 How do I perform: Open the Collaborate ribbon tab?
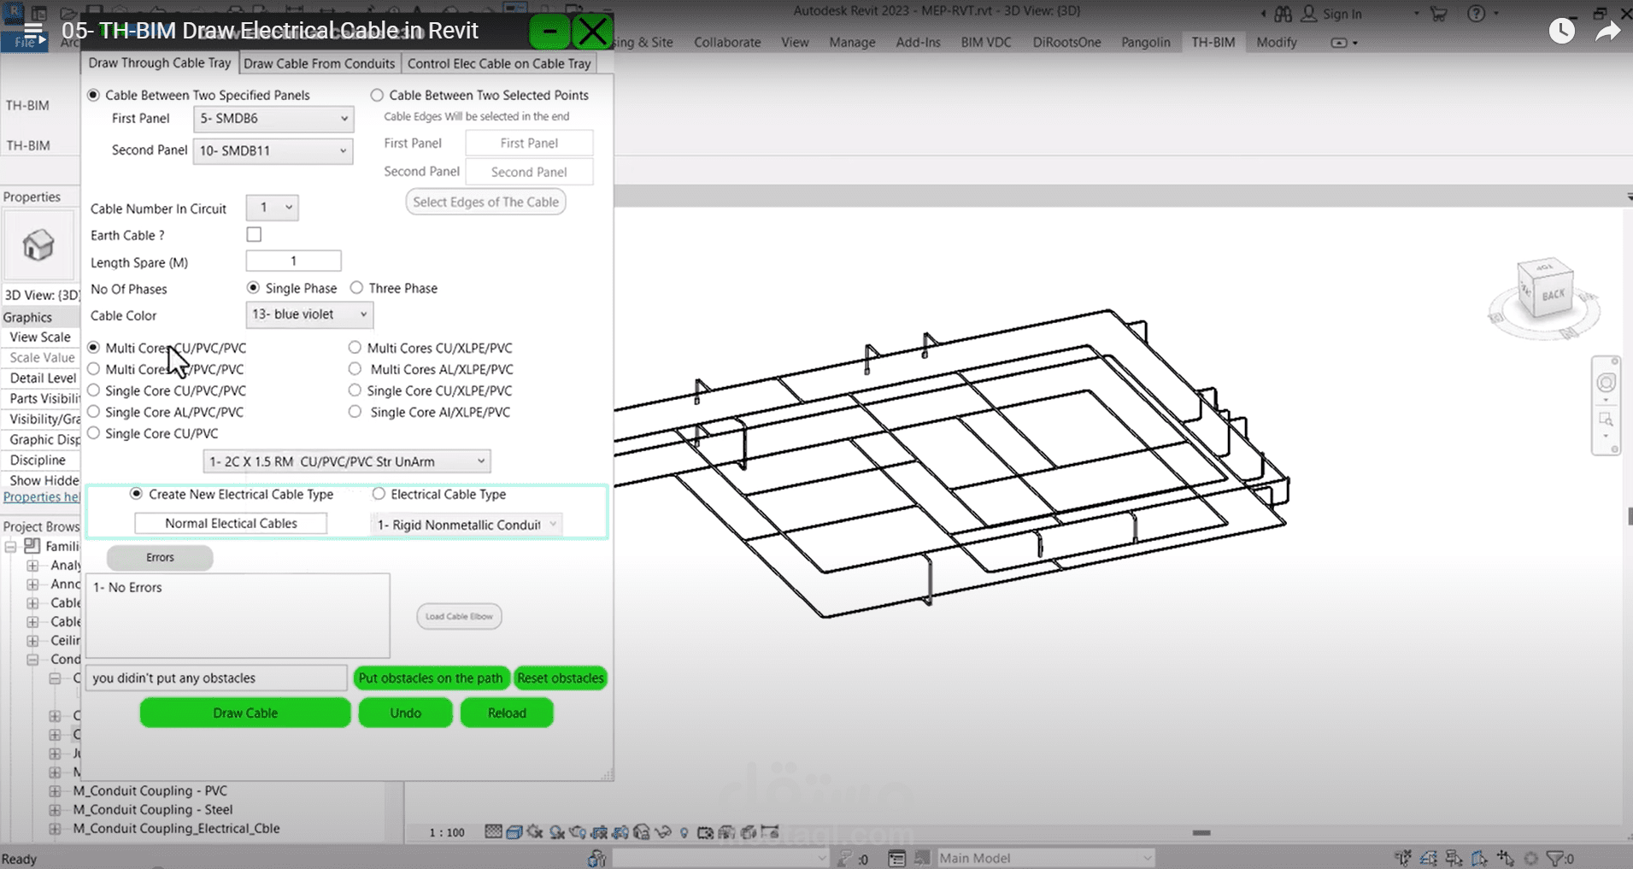[x=725, y=42]
